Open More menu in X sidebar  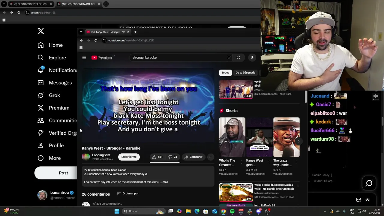pyautogui.click(x=49, y=158)
